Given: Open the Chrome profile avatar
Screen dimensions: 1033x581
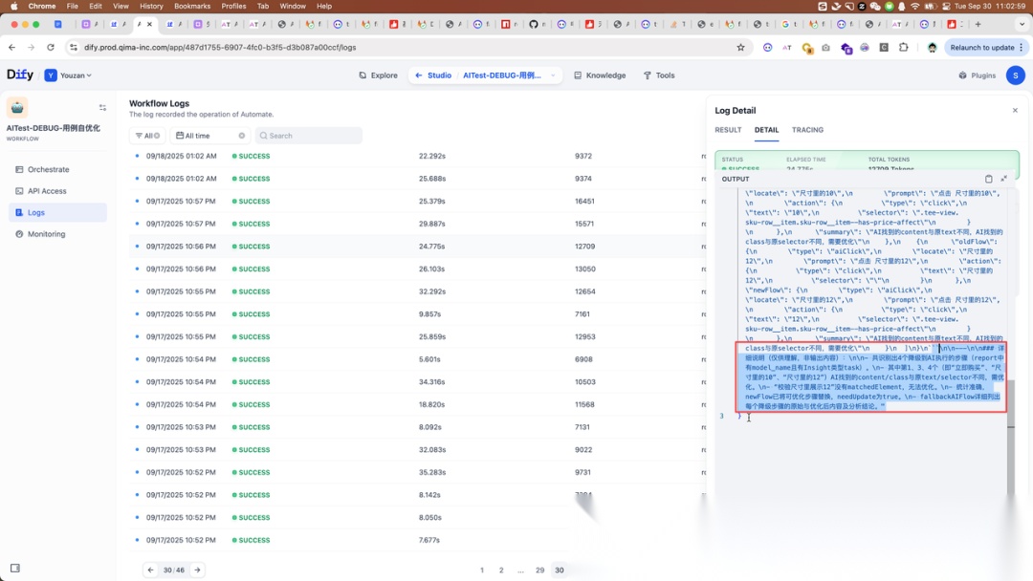Looking at the screenshot, I should click(x=932, y=48).
